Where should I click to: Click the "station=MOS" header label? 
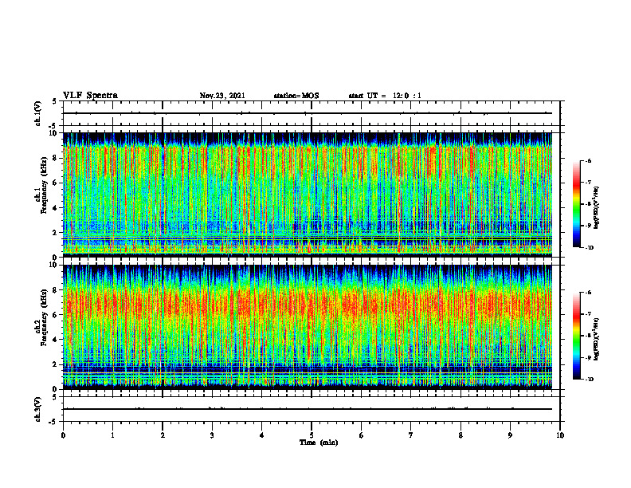pos(296,96)
